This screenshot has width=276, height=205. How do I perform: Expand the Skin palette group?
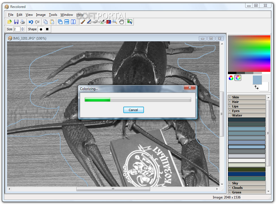click(230, 97)
